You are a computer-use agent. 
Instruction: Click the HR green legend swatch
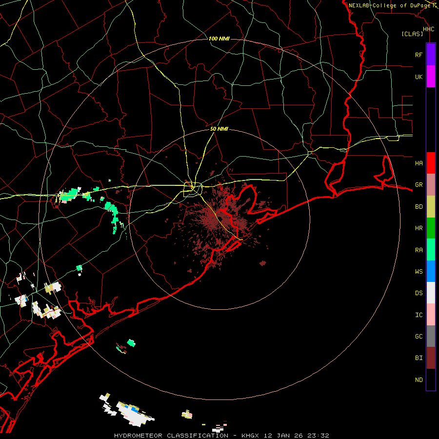coord(431,228)
